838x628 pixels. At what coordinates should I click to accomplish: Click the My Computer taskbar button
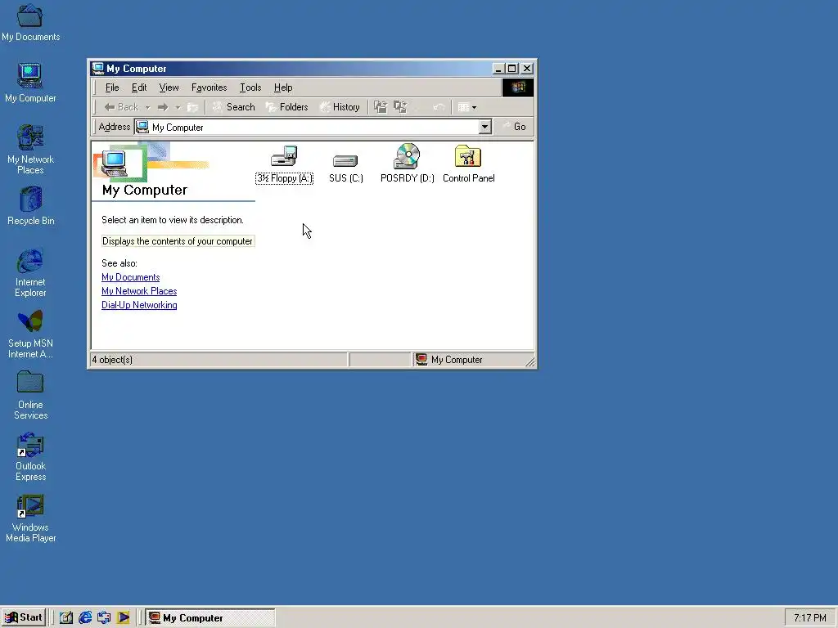(x=210, y=618)
